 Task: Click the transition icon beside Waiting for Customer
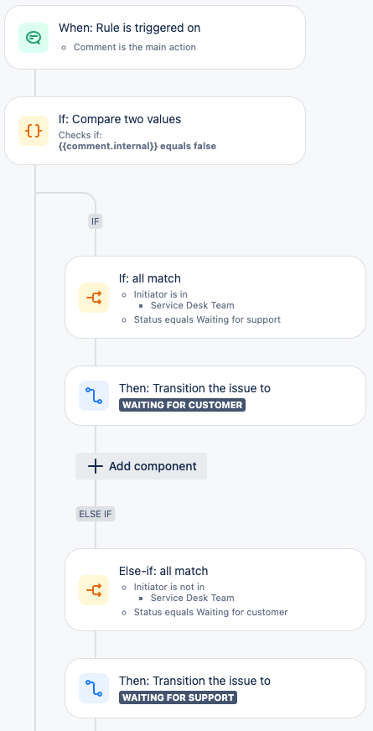click(x=94, y=396)
